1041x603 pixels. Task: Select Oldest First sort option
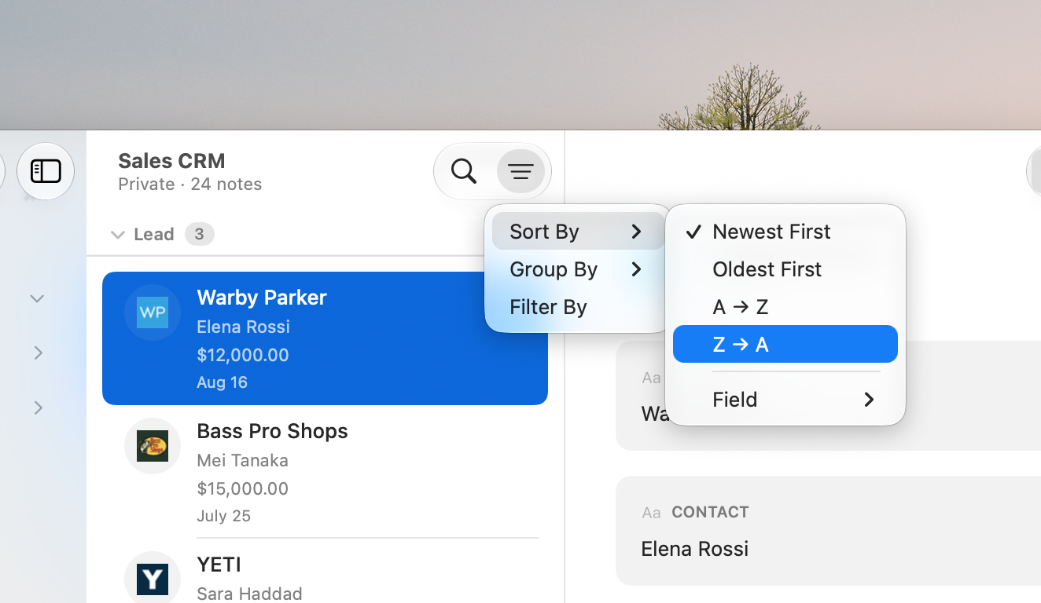click(785, 269)
